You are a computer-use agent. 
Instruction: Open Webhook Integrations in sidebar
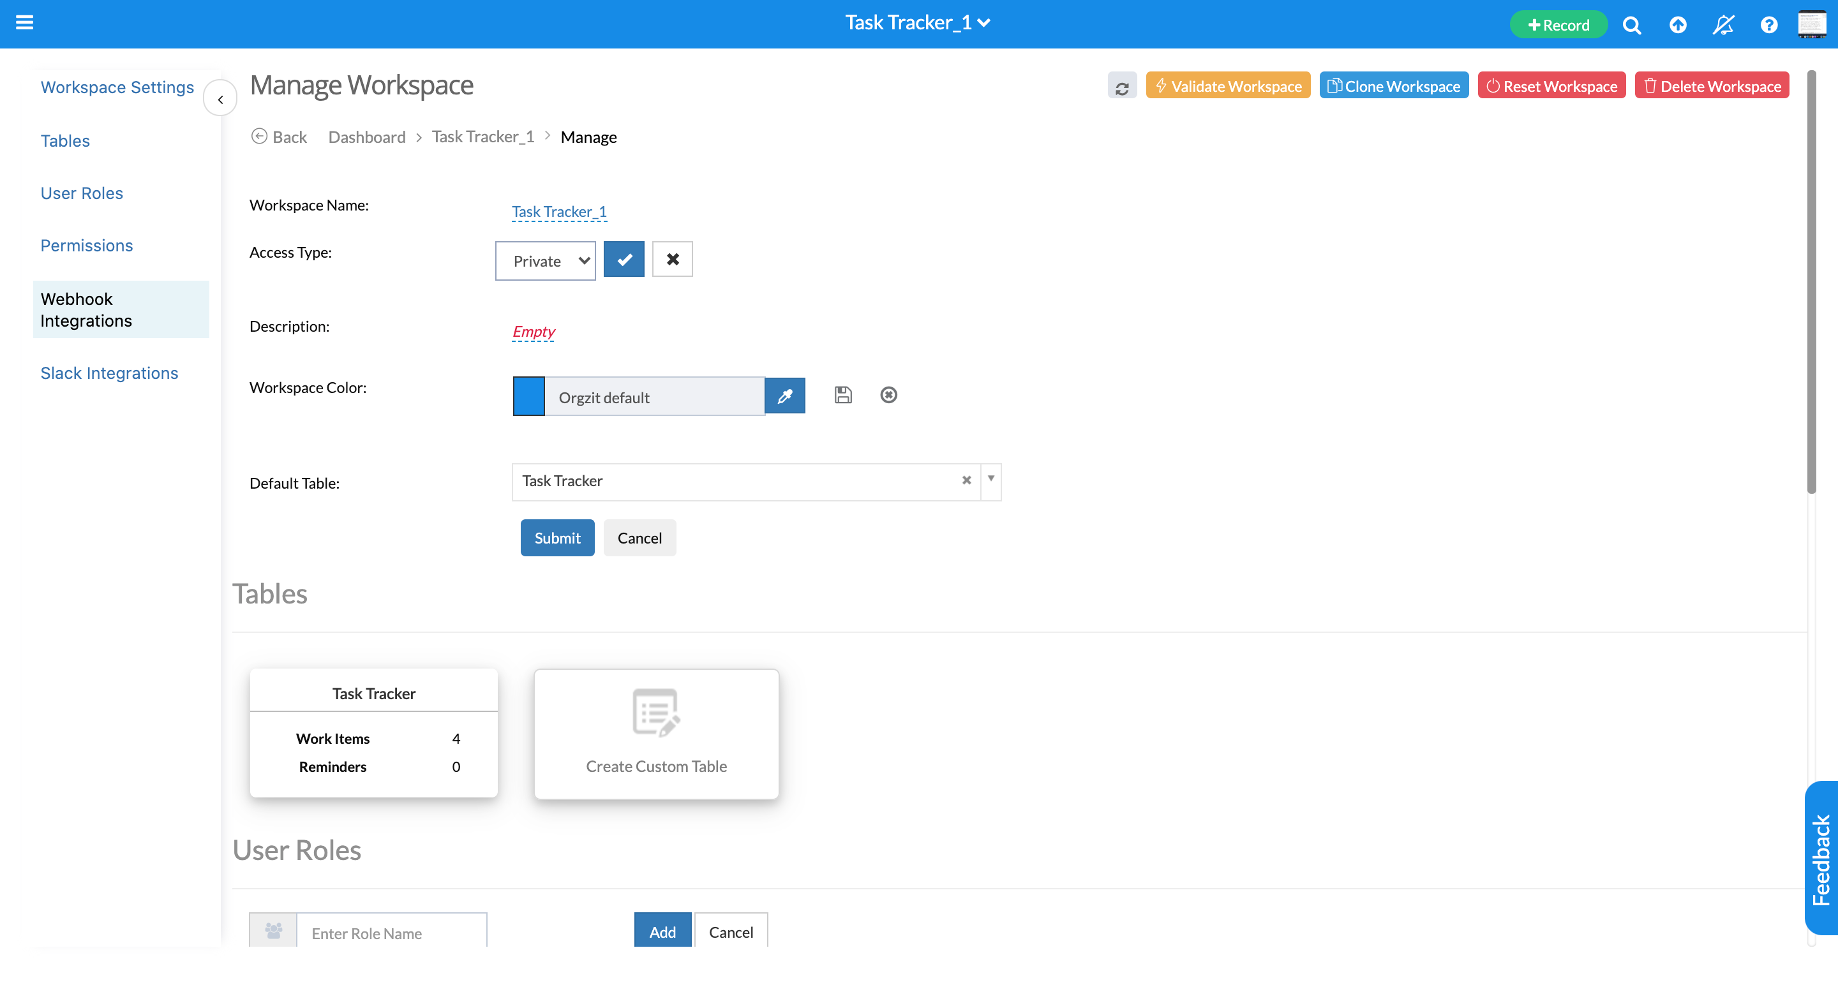121,309
